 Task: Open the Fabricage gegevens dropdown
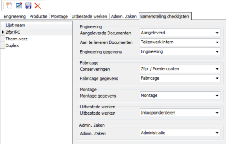[180, 78]
